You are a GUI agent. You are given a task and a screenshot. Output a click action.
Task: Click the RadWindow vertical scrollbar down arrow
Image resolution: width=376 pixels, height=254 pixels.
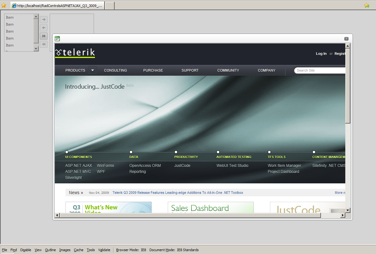point(348,210)
